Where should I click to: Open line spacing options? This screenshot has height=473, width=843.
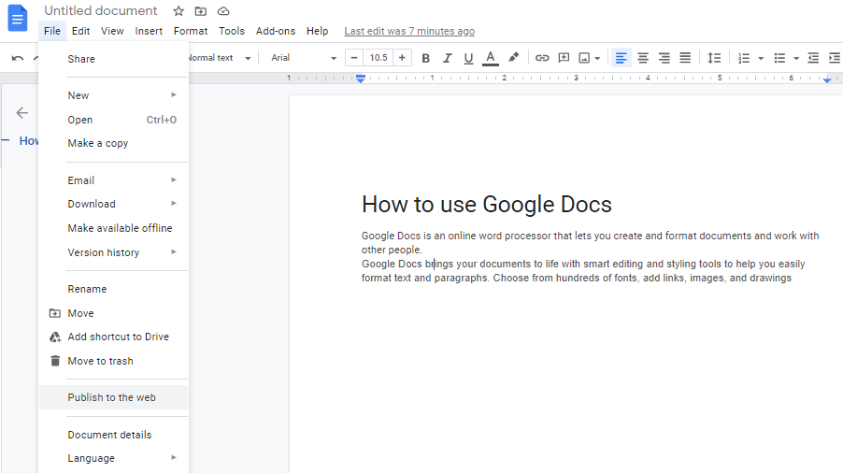click(x=714, y=58)
